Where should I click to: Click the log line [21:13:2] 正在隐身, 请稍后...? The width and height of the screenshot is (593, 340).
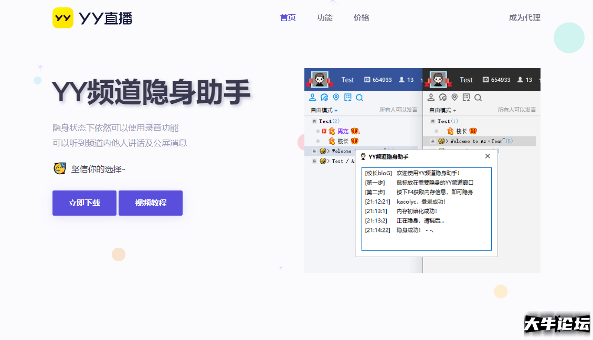(404, 220)
